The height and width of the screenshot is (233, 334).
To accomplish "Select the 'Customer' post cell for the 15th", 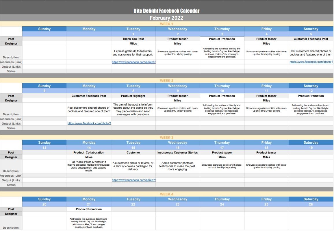I will (133, 152).
